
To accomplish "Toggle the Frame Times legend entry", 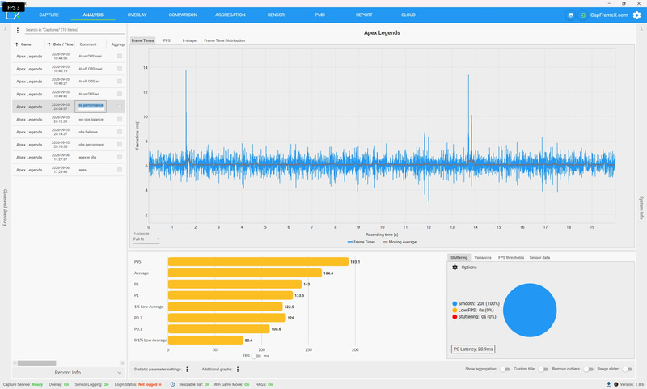I will coord(362,242).
